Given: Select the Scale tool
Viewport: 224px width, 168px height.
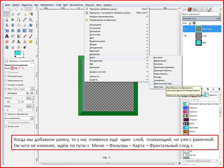Looking at the screenshot, I should [x=7, y=31].
